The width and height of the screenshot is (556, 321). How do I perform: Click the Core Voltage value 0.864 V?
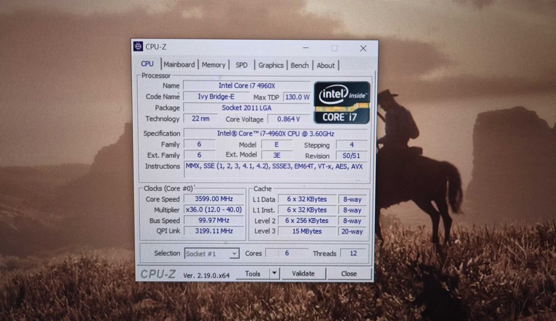pyautogui.click(x=289, y=119)
